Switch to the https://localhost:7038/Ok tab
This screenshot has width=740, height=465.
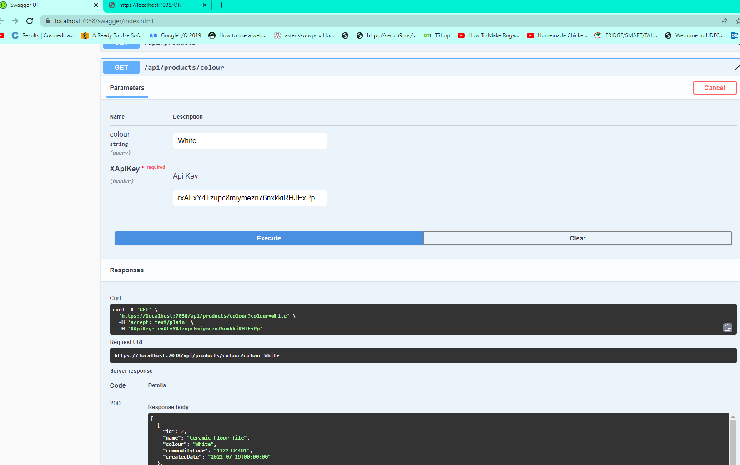(x=157, y=5)
